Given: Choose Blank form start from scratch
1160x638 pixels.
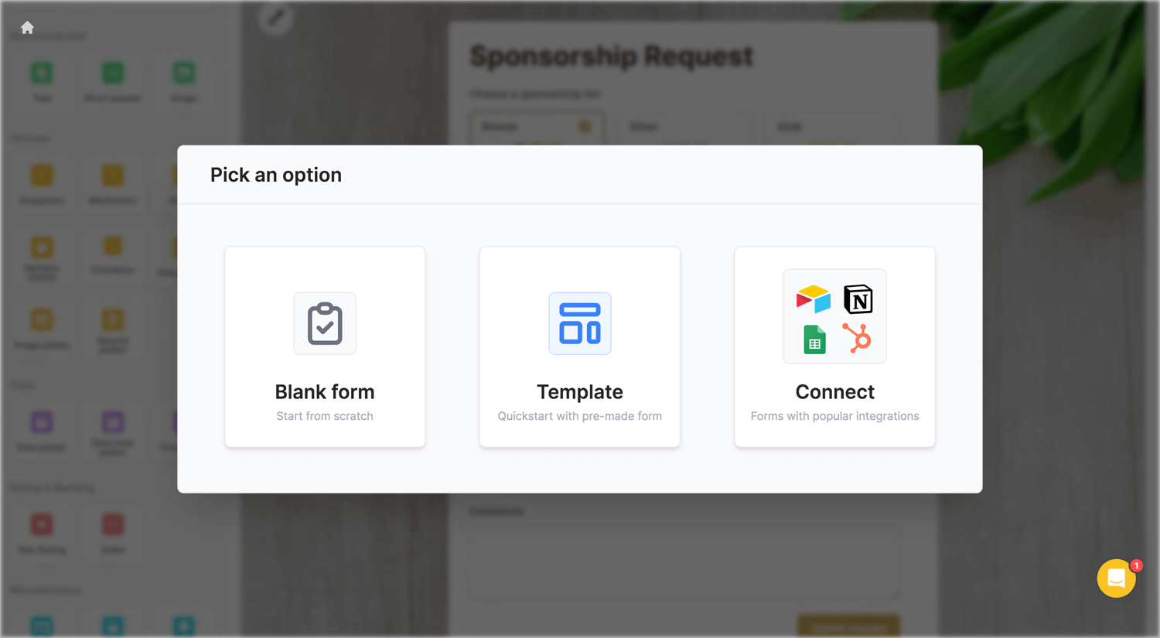Looking at the screenshot, I should point(325,346).
